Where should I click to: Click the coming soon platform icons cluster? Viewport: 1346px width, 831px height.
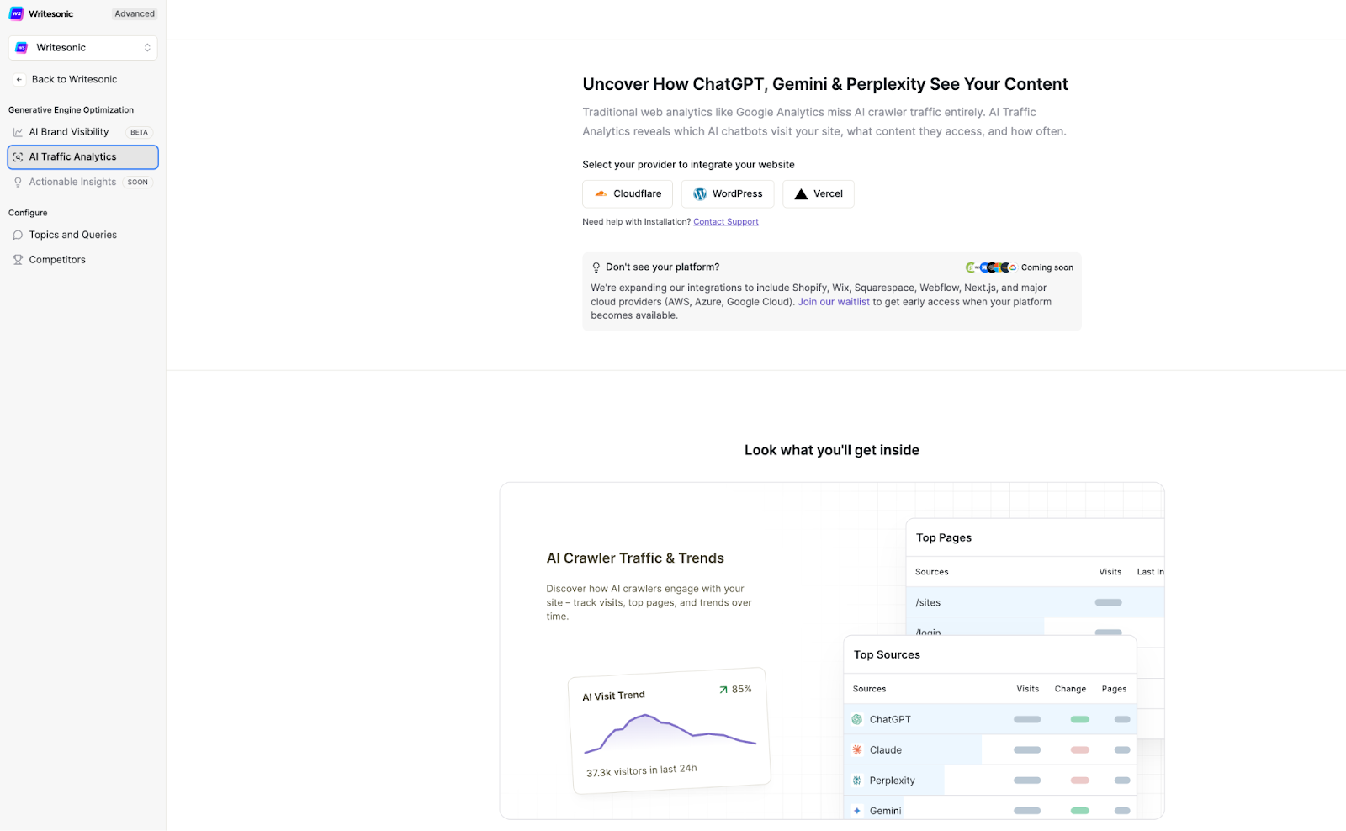click(991, 267)
